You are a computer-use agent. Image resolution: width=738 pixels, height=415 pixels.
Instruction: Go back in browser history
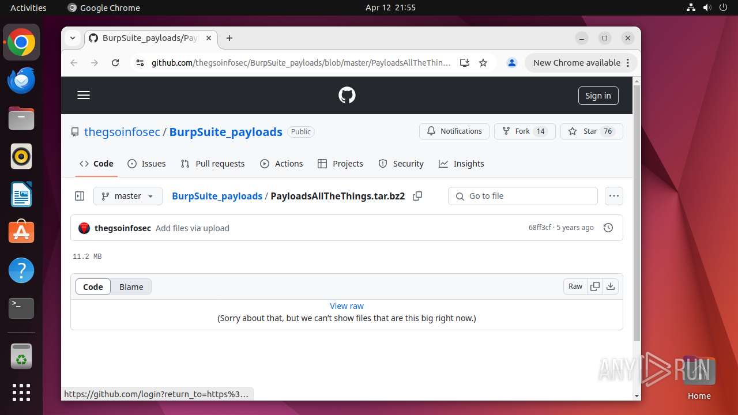click(74, 63)
